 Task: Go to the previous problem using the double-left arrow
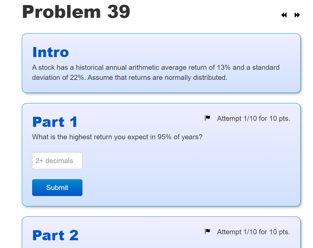tap(284, 15)
